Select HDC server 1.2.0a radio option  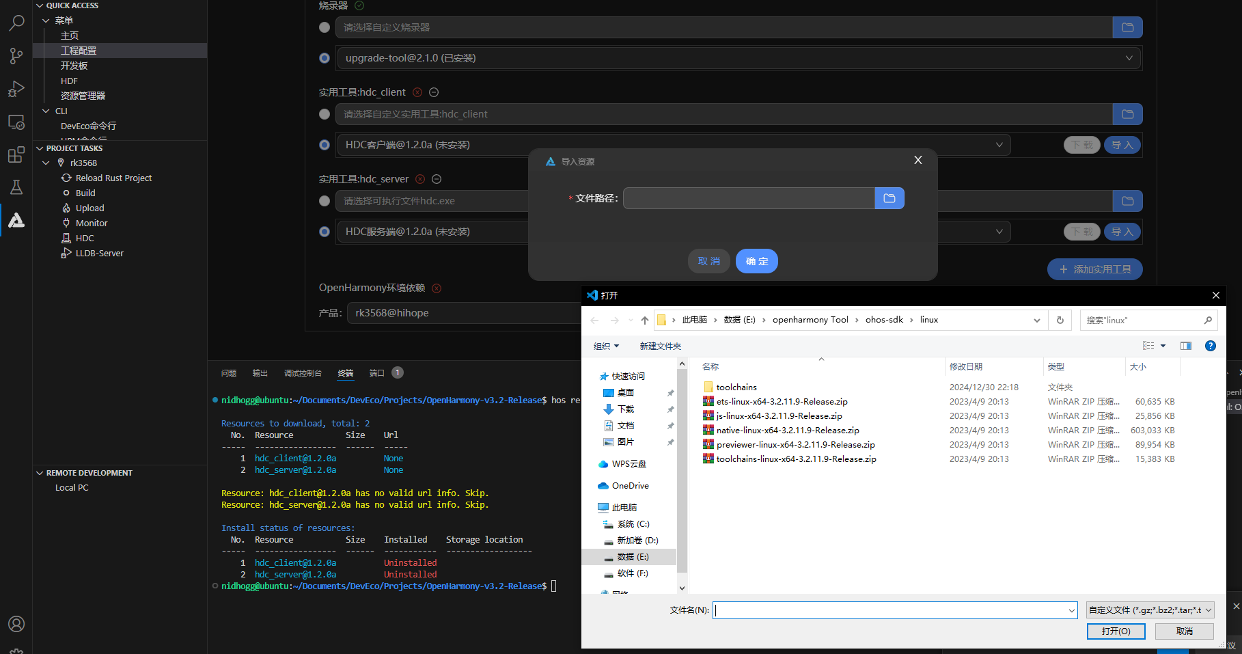[x=325, y=232]
